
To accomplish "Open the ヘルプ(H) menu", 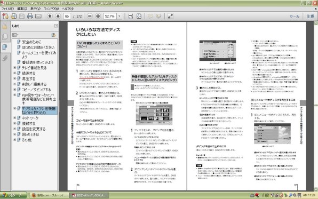I will point(68,9).
